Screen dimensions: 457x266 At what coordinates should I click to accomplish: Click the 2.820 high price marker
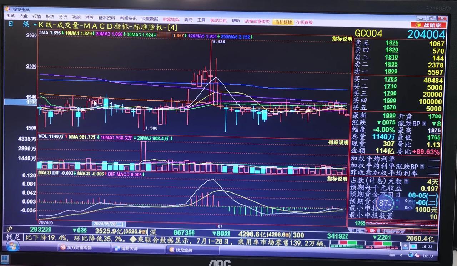coord(219,42)
